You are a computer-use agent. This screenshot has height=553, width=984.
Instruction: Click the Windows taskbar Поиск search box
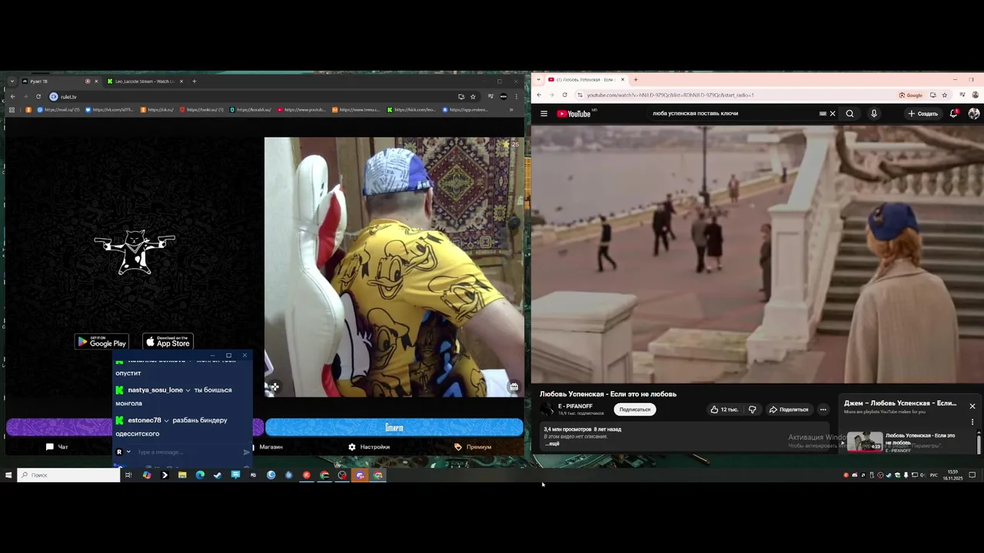(x=69, y=475)
